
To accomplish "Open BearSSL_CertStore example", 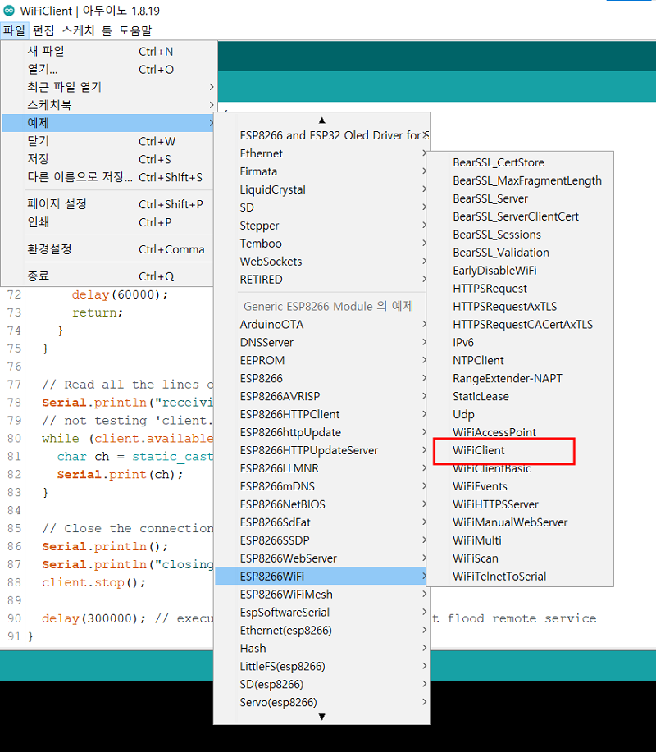I will pos(520,162).
